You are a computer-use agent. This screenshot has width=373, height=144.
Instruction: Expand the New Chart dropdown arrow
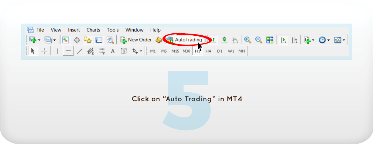click(39, 40)
